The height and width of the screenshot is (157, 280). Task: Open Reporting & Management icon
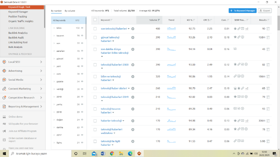(x=4, y=106)
